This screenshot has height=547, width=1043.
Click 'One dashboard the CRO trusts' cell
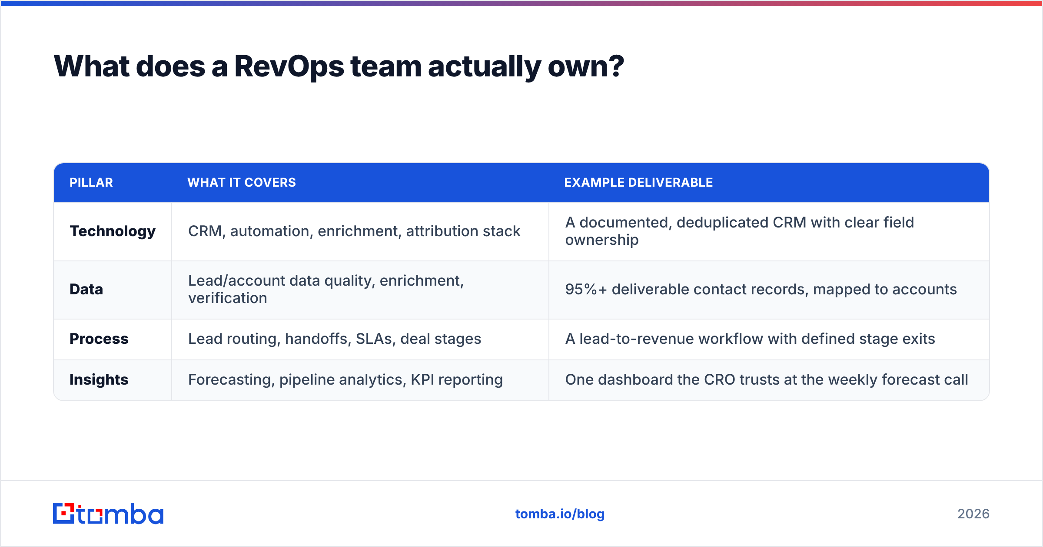769,380
